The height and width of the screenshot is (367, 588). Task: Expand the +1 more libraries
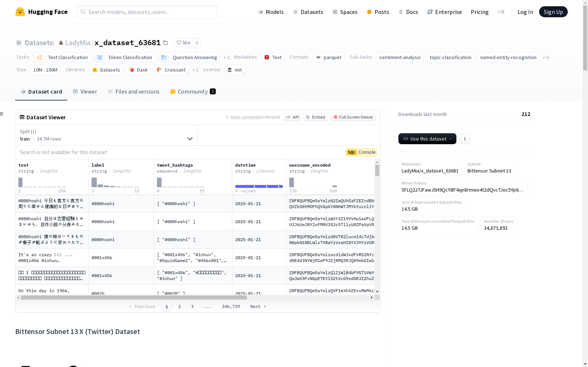click(196, 70)
